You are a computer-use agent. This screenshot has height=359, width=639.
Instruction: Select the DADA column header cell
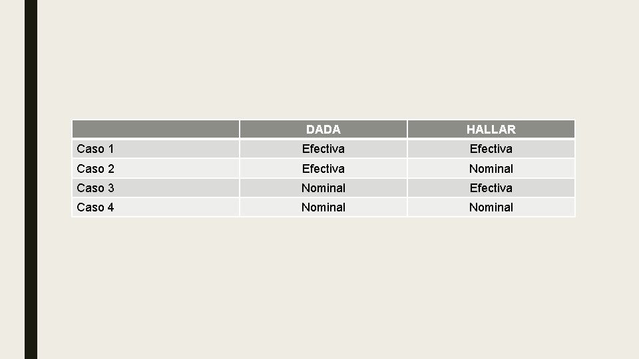tap(323, 129)
